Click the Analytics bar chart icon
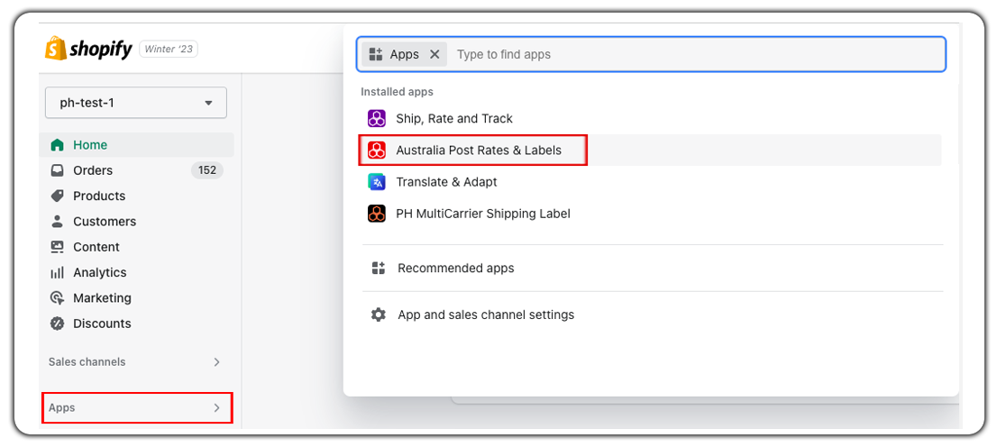This screenshot has height=447, width=997. click(57, 272)
